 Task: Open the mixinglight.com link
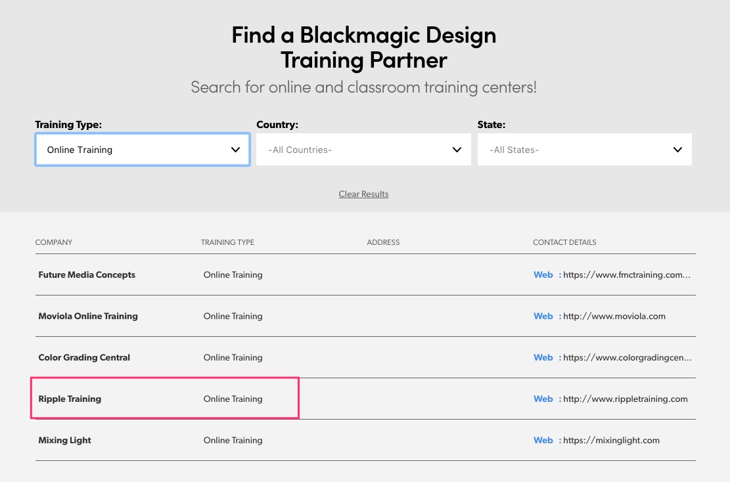pos(611,441)
